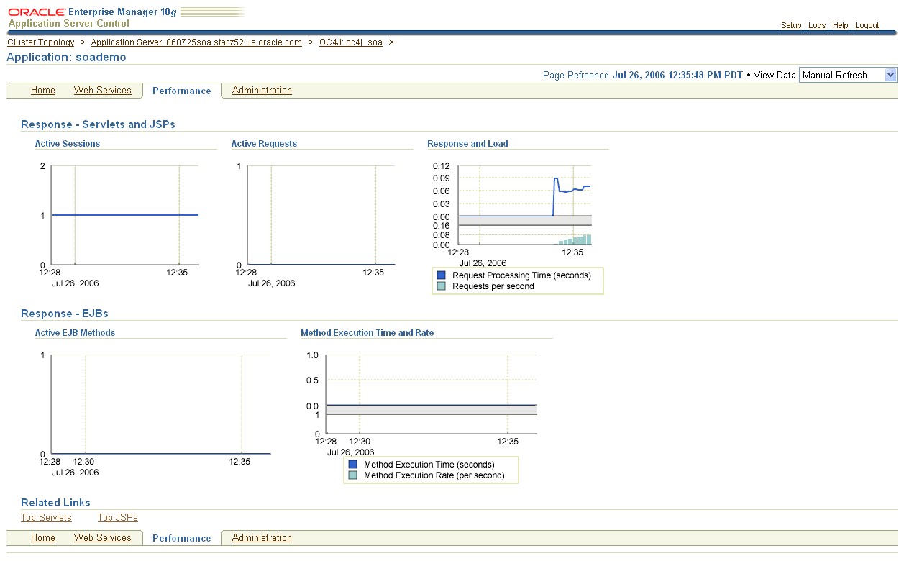904x561 pixels.
Task: Click the Application: soademo title
Action: point(66,57)
